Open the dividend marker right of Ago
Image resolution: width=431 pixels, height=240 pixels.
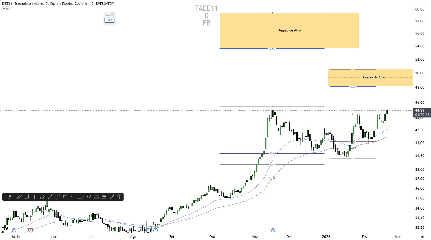pyautogui.click(x=155, y=230)
